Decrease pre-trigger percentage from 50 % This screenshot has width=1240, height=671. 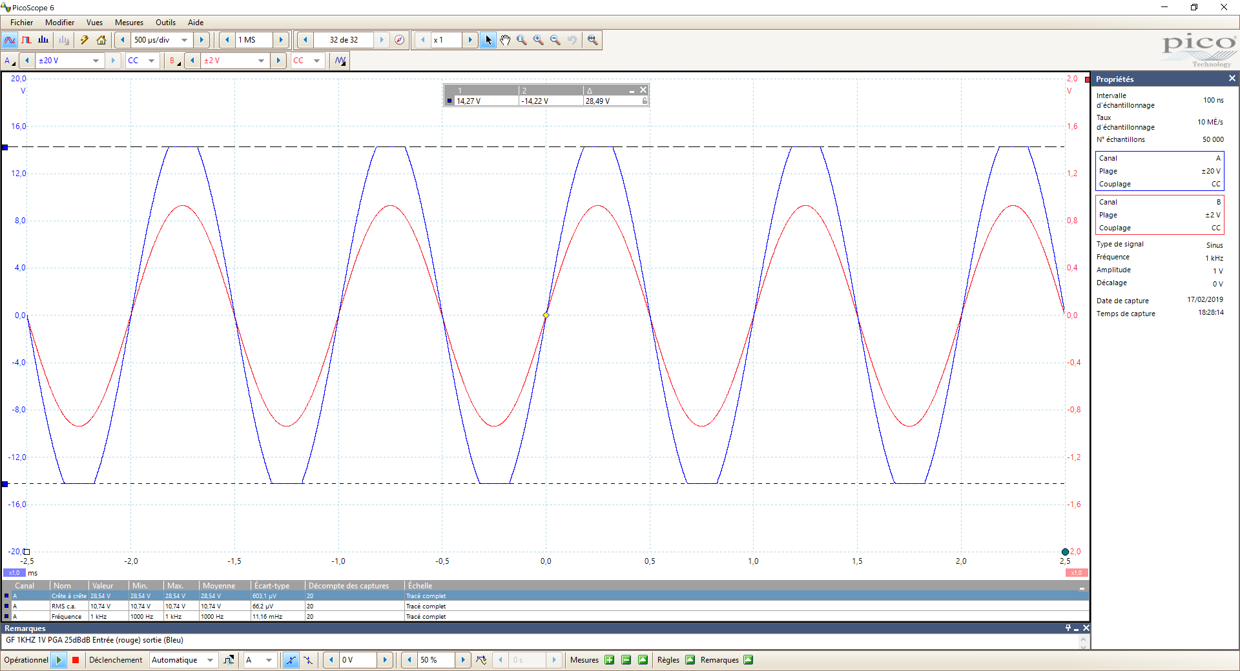[409, 660]
